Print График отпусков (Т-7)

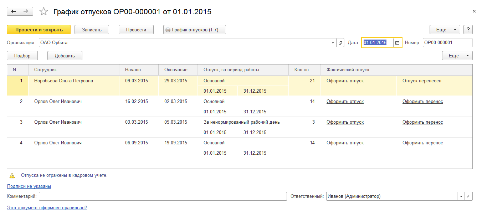[x=195, y=30]
